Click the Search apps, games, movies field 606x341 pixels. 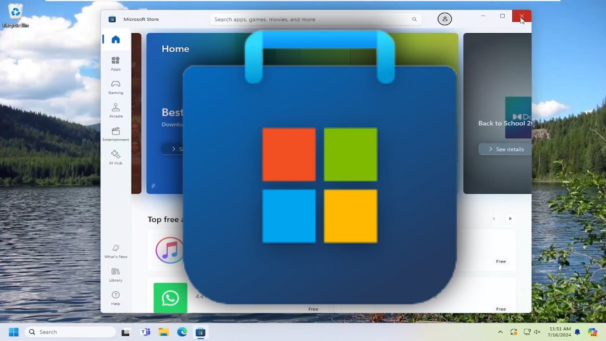[x=316, y=19]
